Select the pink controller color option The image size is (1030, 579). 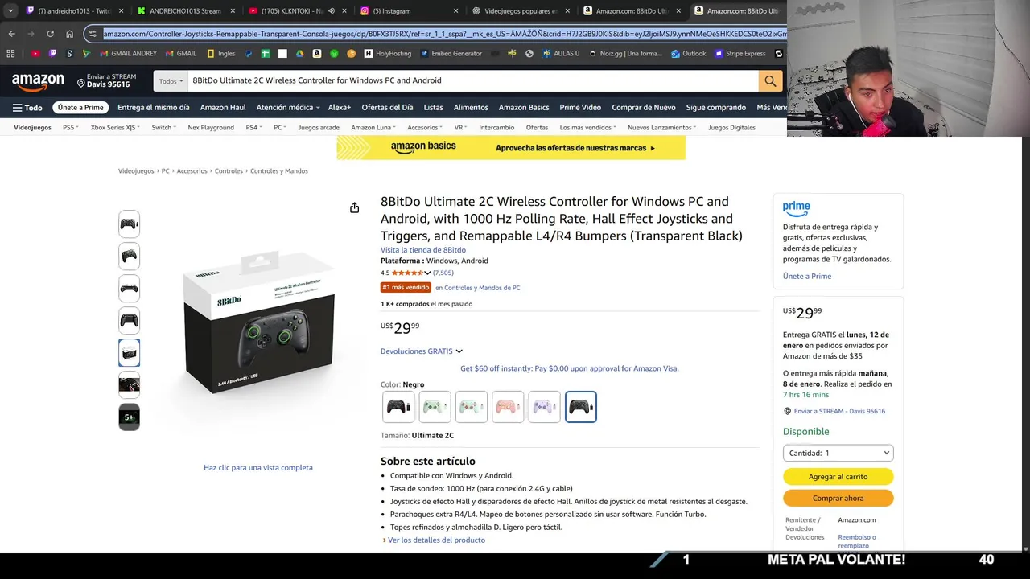(508, 407)
